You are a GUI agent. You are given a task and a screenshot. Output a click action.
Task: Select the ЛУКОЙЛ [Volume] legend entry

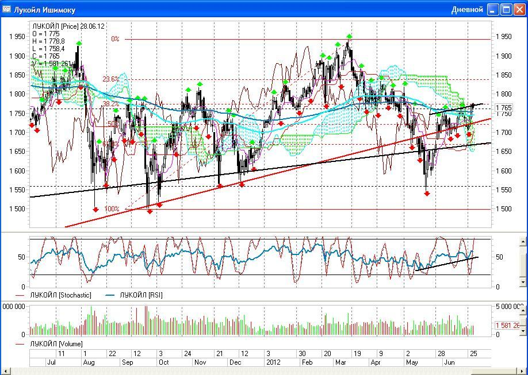49,344
